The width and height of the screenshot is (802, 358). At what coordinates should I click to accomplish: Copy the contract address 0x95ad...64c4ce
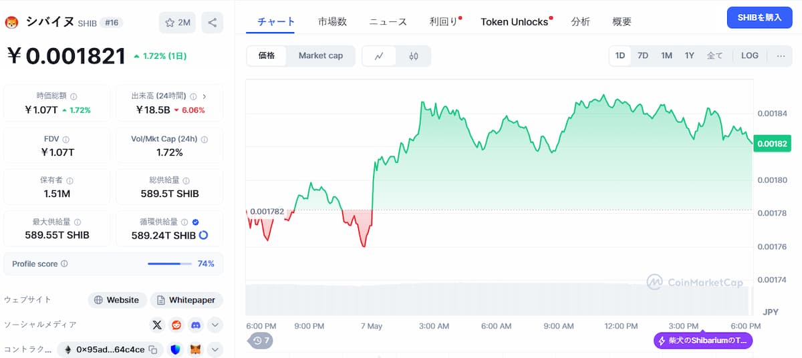point(153,349)
